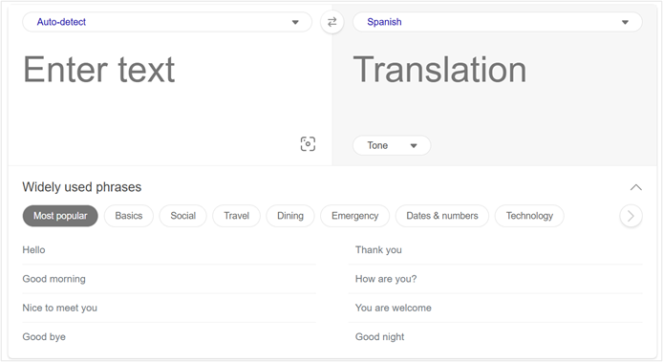This screenshot has height=362, width=663.
Task: Choose the phrase "Nice to meet you"
Action: point(169,308)
